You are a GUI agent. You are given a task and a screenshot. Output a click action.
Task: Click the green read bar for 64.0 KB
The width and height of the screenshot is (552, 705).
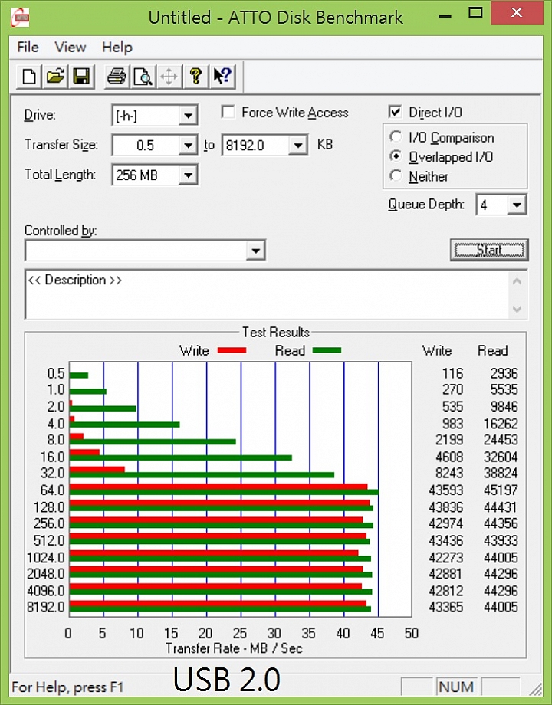click(x=224, y=492)
